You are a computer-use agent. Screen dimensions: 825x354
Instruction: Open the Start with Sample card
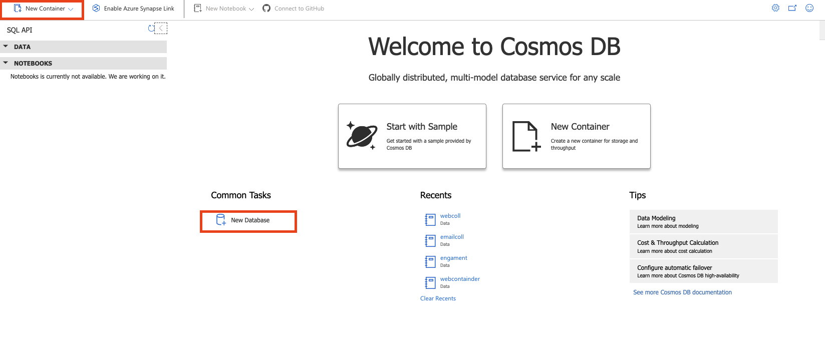point(412,136)
